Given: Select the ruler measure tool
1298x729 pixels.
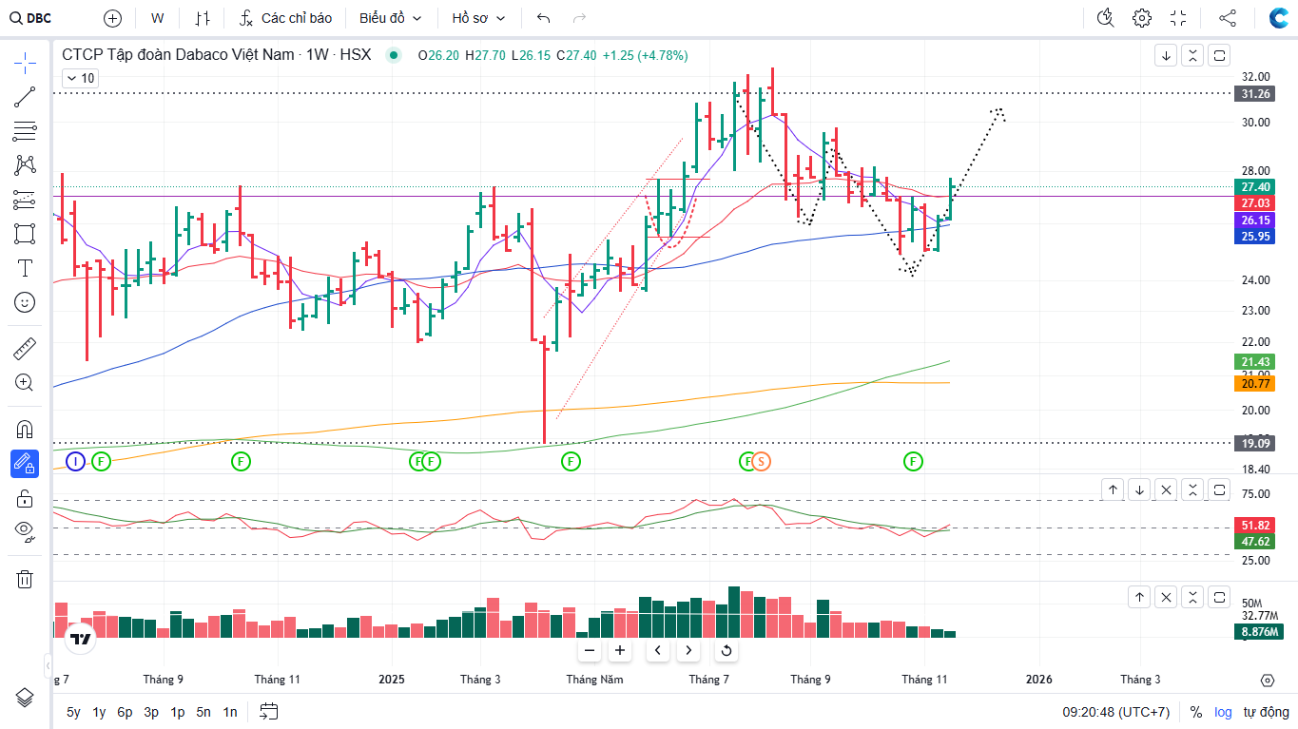Looking at the screenshot, I should tap(25, 349).
